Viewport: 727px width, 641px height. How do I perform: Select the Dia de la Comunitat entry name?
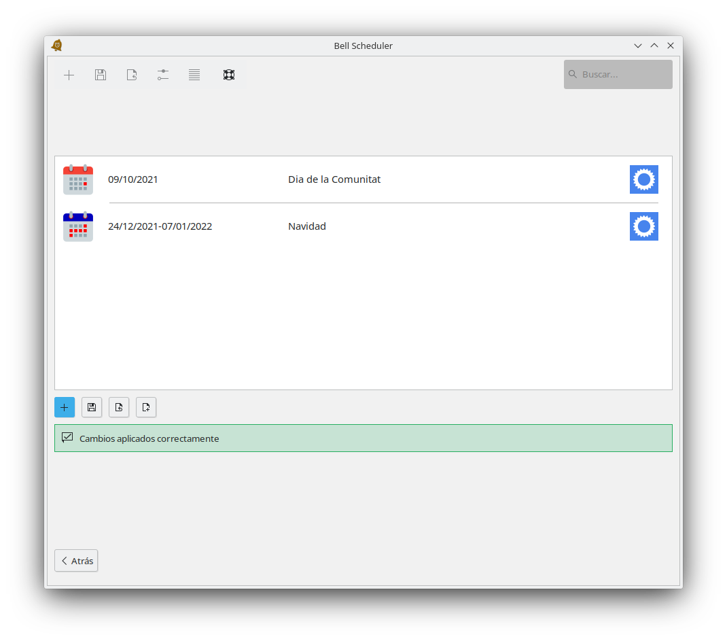click(x=334, y=179)
